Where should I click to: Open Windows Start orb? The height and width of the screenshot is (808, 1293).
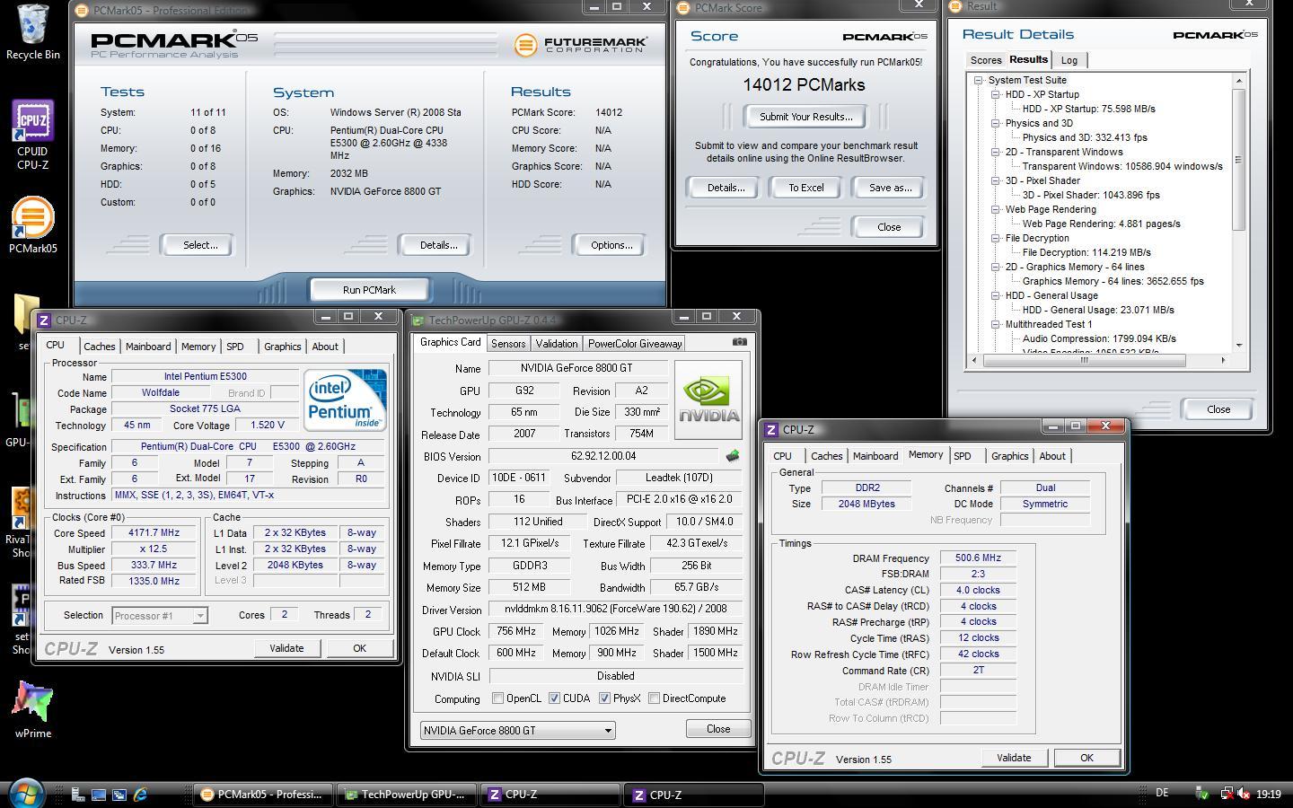pyautogui.click(x=25, y=794)
